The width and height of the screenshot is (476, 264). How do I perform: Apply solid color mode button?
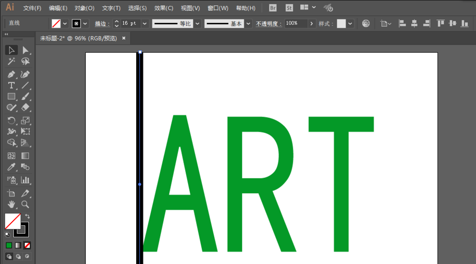point(9,245)
